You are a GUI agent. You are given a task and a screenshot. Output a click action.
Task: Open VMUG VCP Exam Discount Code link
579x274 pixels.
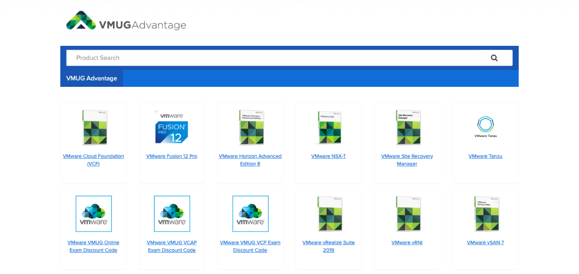[x=250, y=247]
